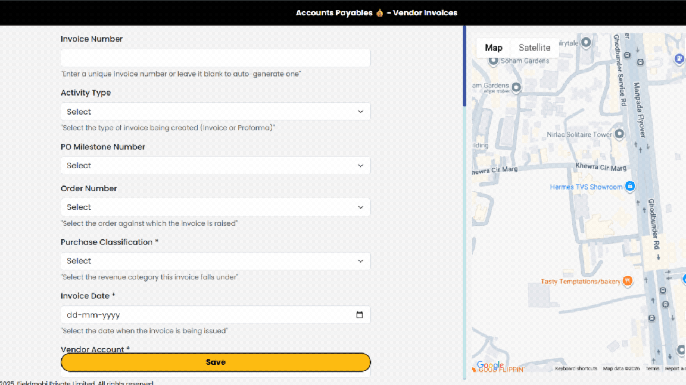The height and width of the screenshot is (385, 686).
Task: Click the Nirlac Solitaire Tower map marker
Action: tap(619, 134)
